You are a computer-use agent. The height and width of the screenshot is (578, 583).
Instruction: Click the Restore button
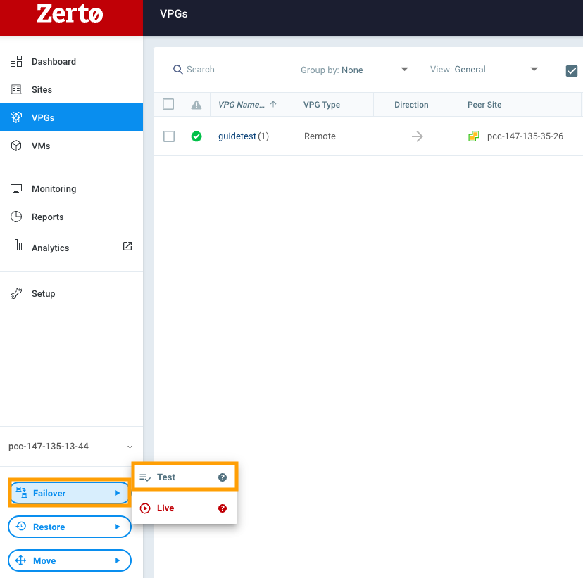(x=70, y=527)
